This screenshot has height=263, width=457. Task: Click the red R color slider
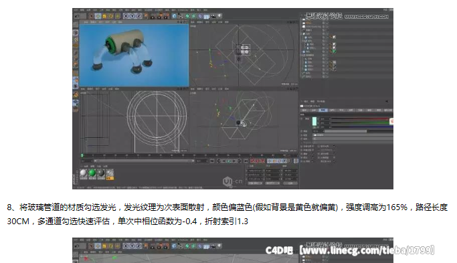(x=360, y=119)
